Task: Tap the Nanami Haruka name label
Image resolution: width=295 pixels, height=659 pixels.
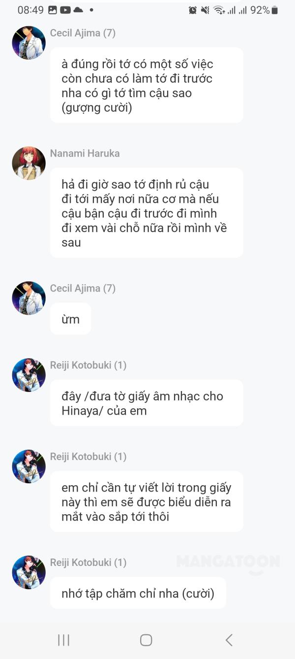Action: tap(85, 153)
